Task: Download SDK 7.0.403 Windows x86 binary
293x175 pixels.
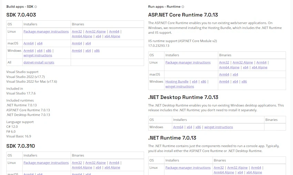Action: click(x=97, y=51)
